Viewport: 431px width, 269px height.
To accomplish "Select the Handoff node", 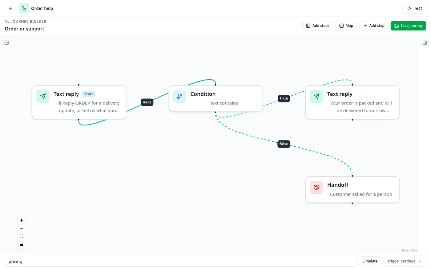I will coord(352,189).
